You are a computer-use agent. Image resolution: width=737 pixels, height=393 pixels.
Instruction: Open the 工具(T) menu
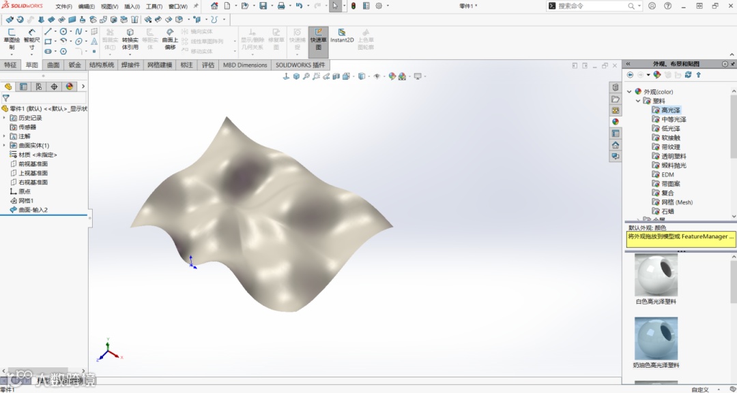point(154,7)
